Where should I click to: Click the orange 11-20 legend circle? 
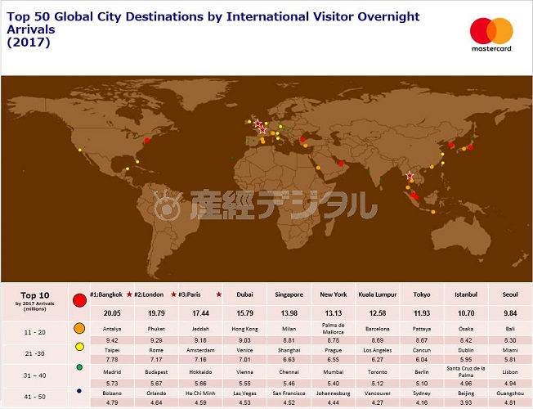pos(79,330)
